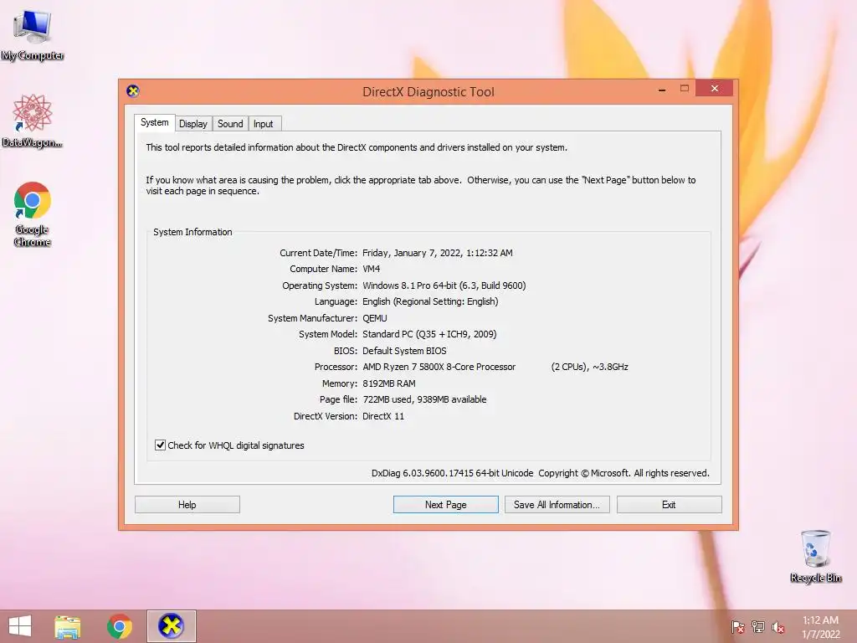
Task: Click the 'Processor:' field label
Action: pos(336,367)
